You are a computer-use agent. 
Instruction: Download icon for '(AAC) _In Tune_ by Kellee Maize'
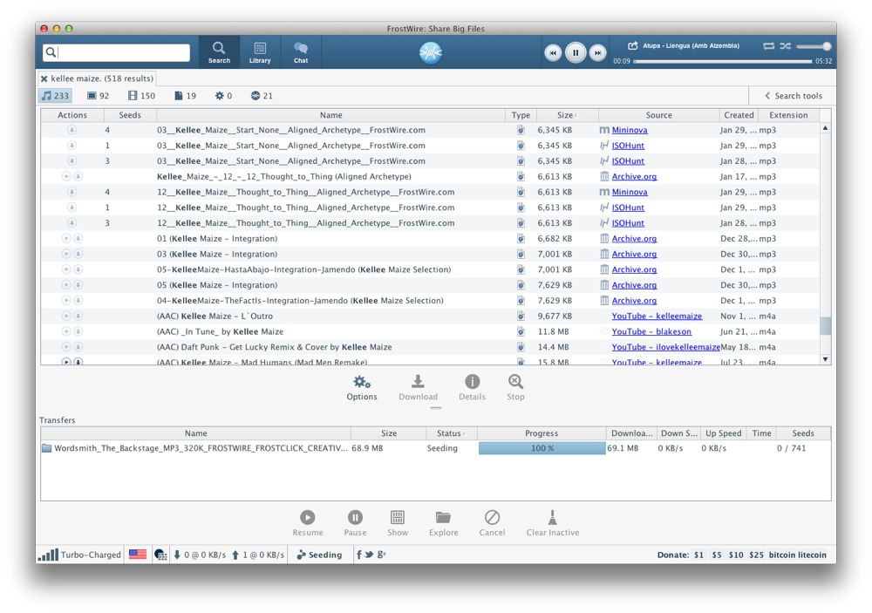tap(78, 331)
